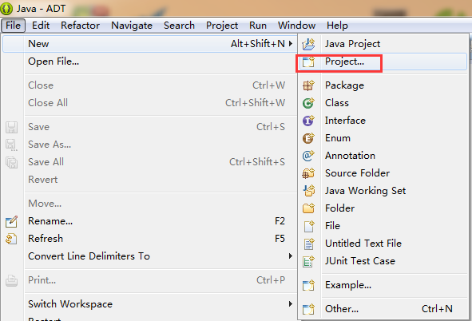Click the Java Working Set icon

coord(308,191)
